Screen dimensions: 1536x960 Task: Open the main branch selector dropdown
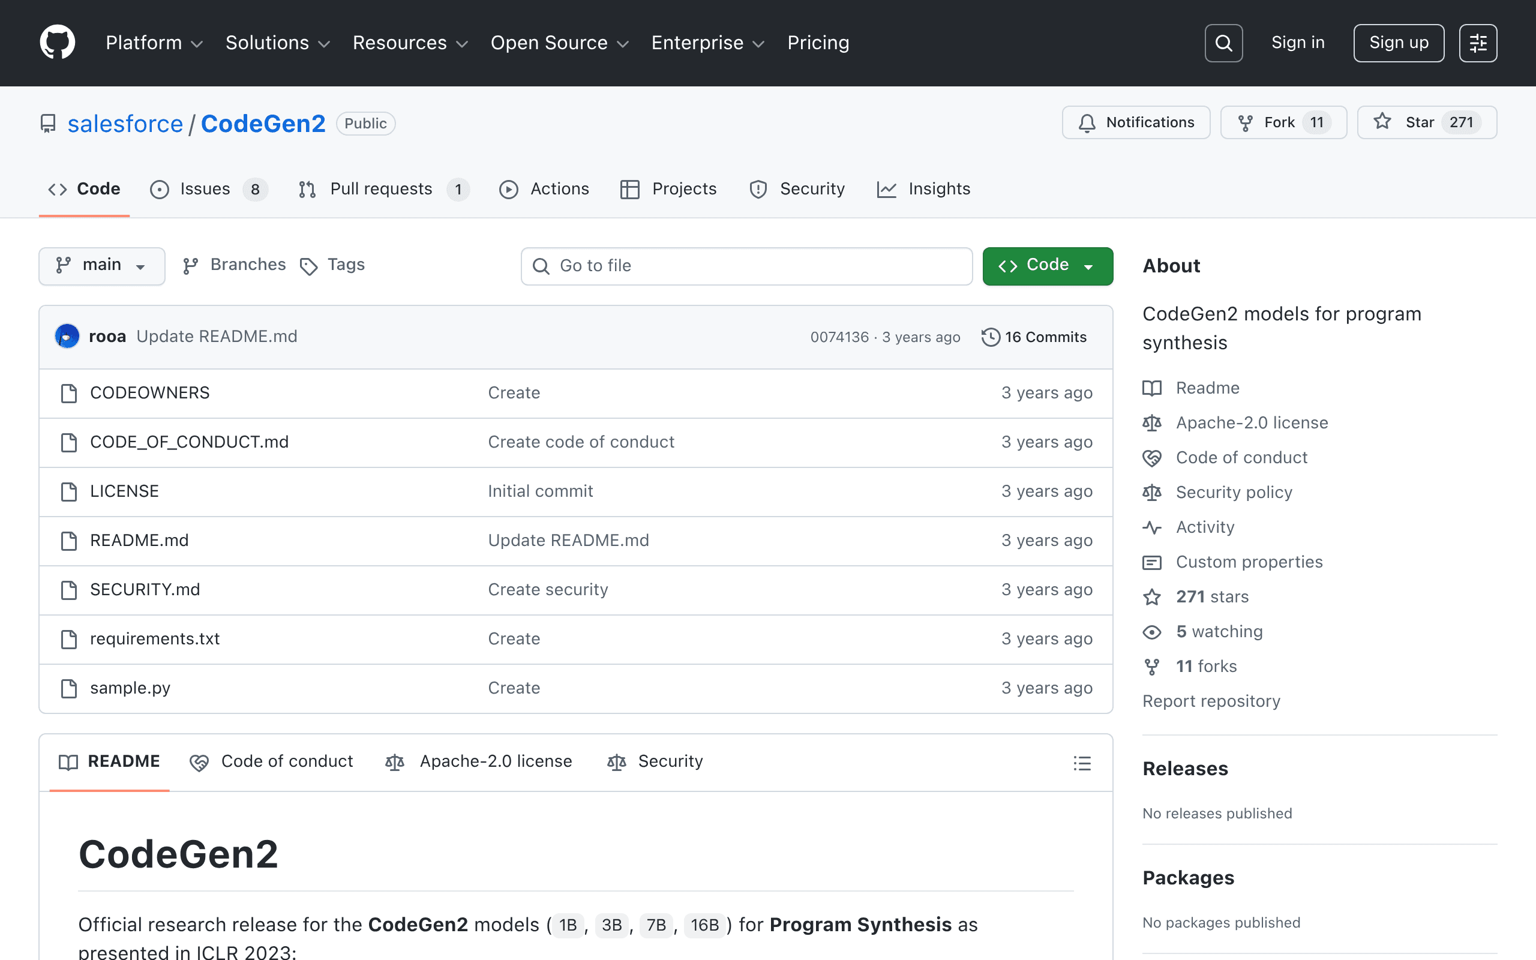tap(101, 265)
